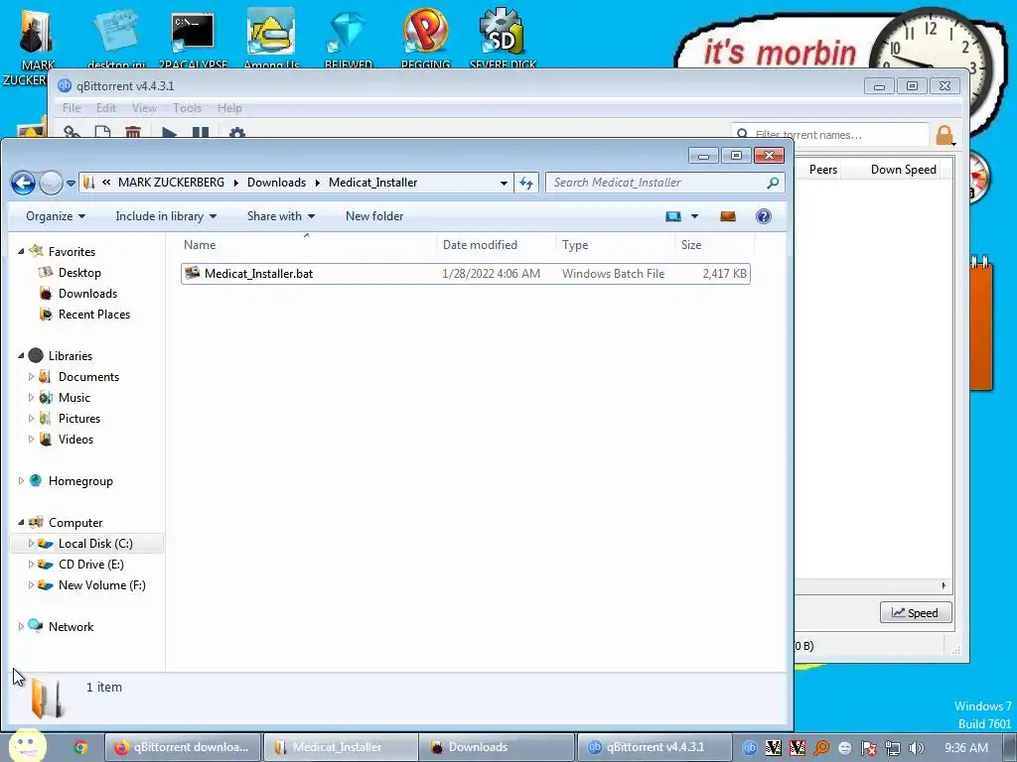Screen dimensions: 1017x762
Task: Click qBittorrent horizontal scrollbar right arrow
Action: (944, 585)
